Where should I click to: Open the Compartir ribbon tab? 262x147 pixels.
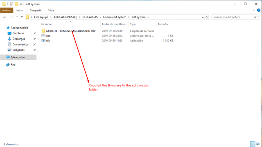[x=36, y=10]
